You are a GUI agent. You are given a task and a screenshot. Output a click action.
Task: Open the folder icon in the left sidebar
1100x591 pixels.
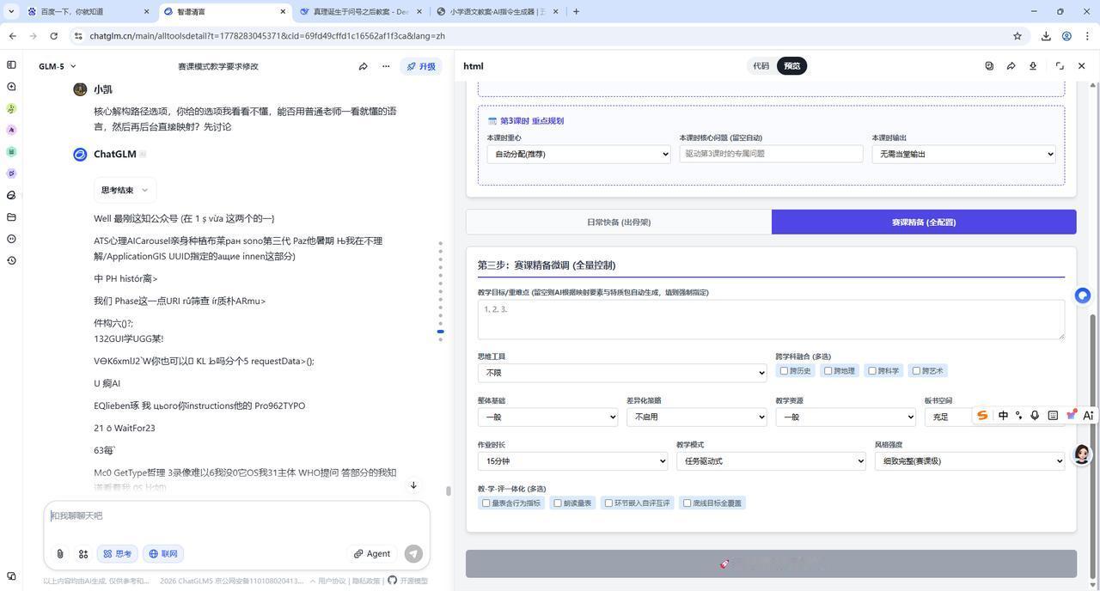pos(11,217)
